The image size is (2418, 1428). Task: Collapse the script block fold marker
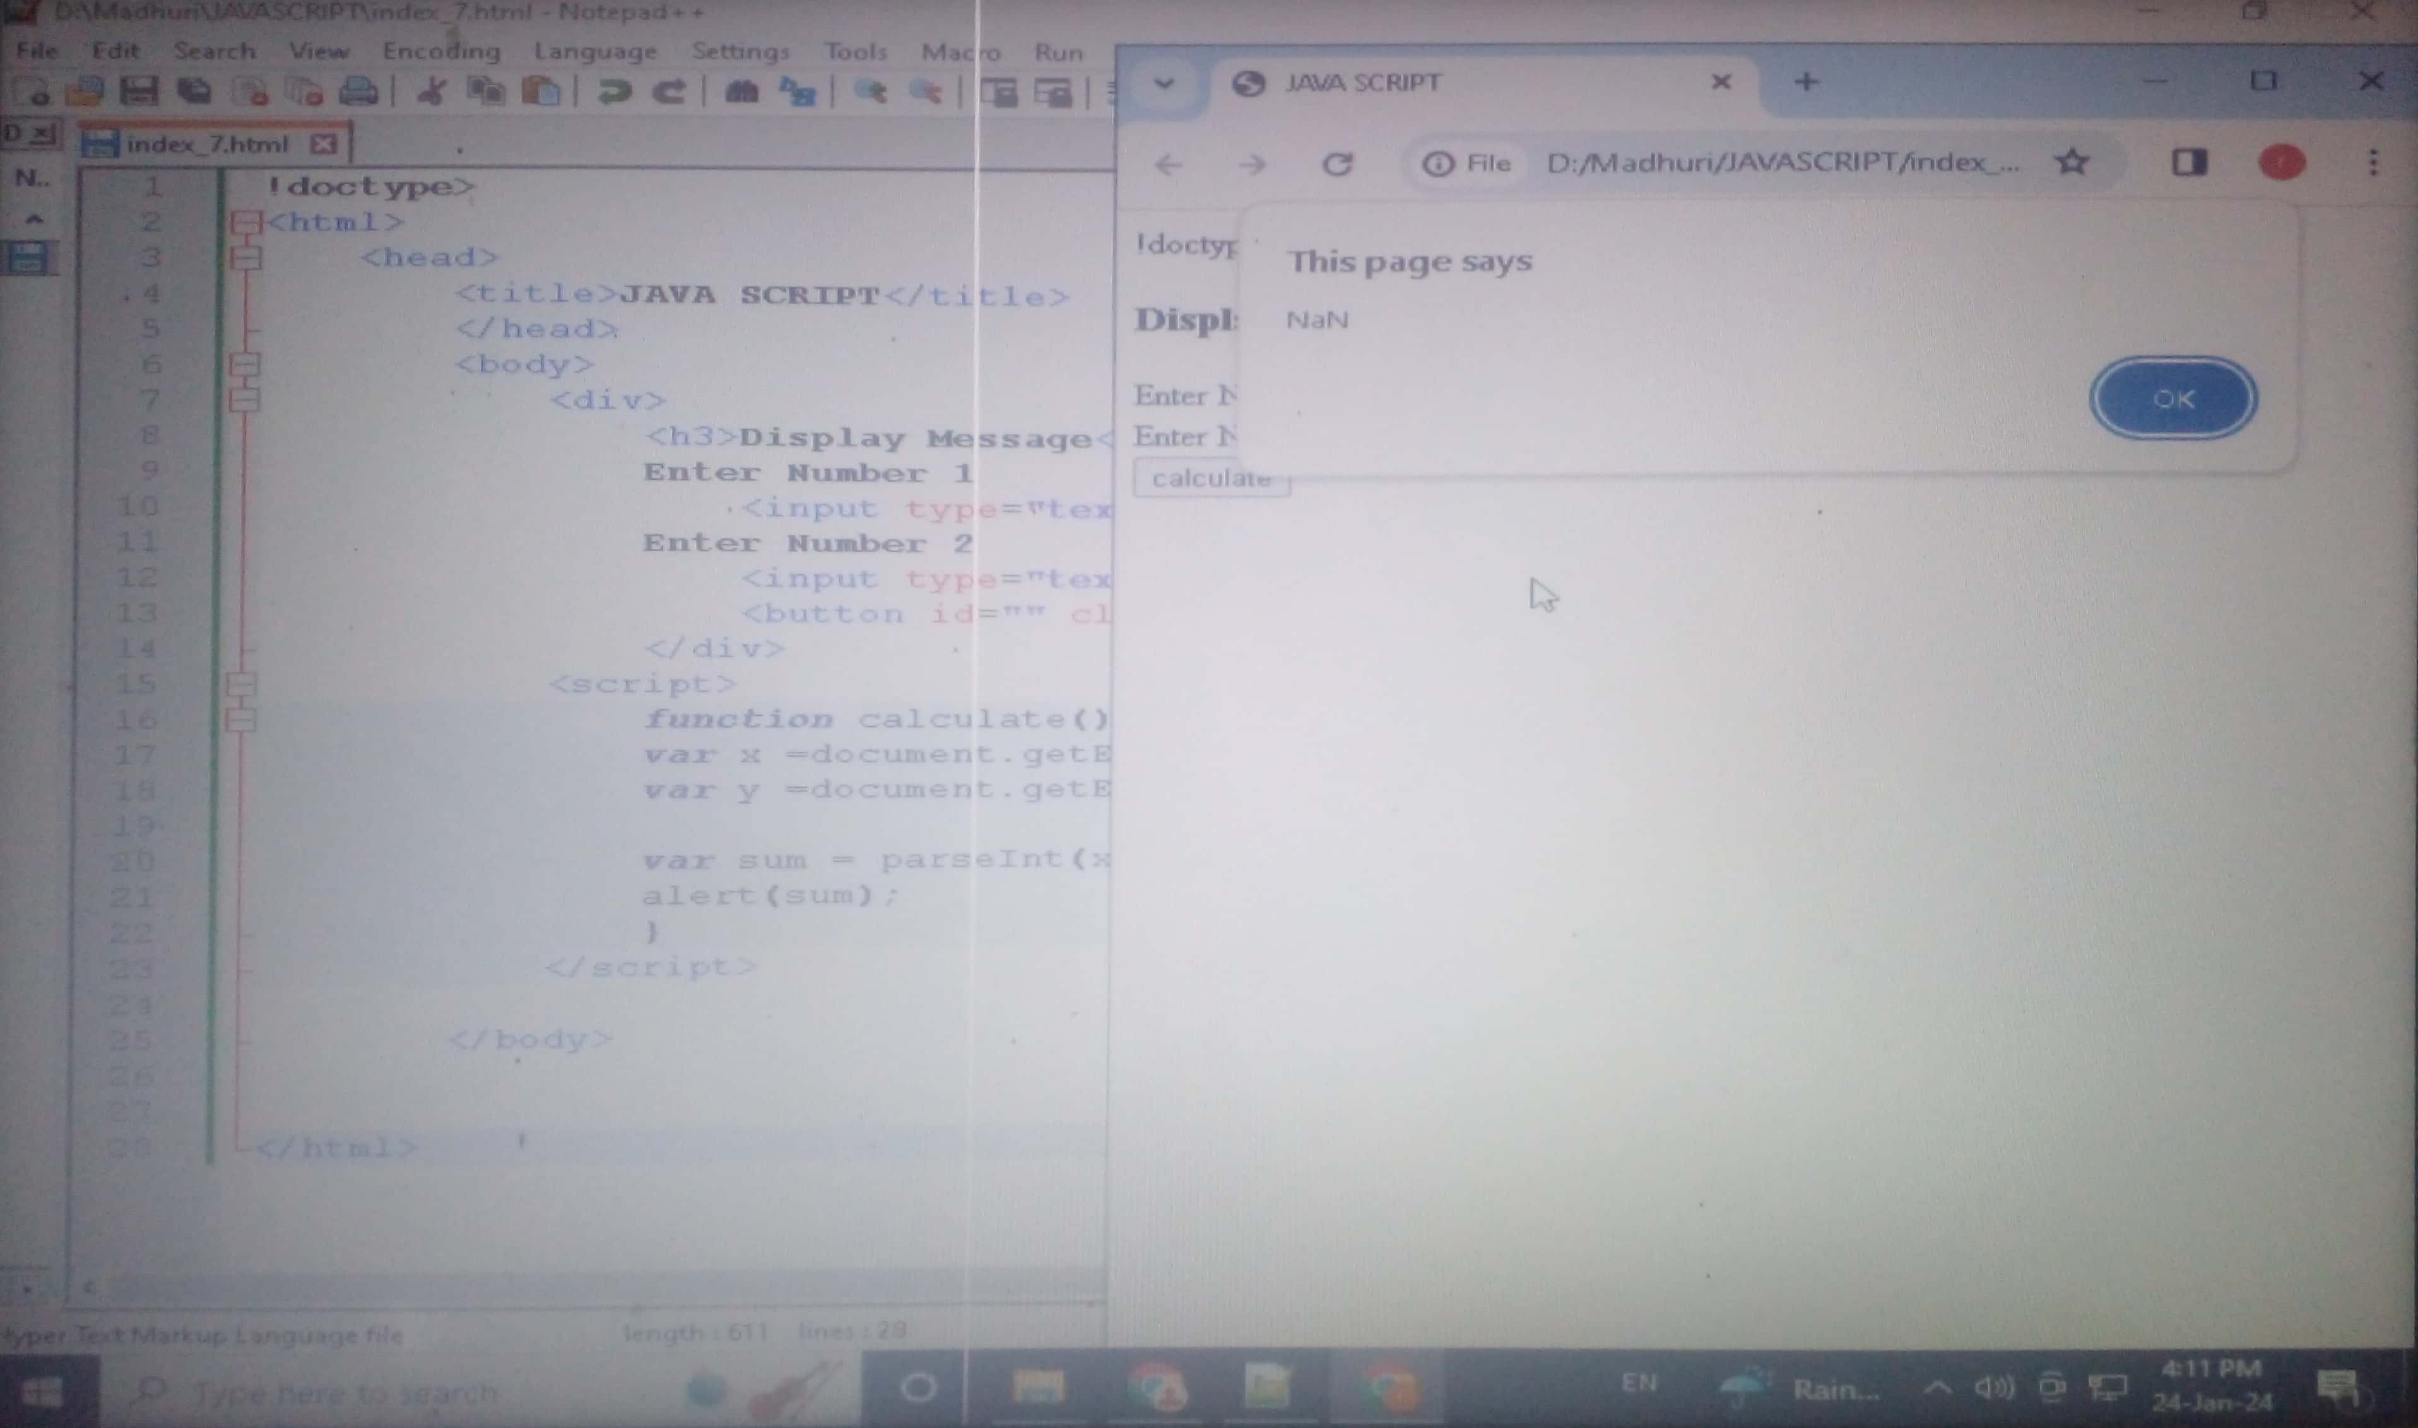242,684
